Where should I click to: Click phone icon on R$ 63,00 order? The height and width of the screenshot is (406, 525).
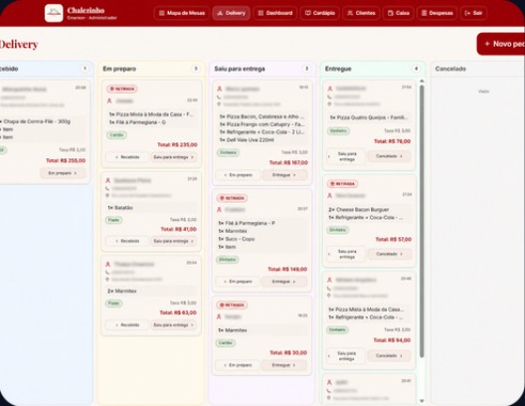click(x=107, y=273)
